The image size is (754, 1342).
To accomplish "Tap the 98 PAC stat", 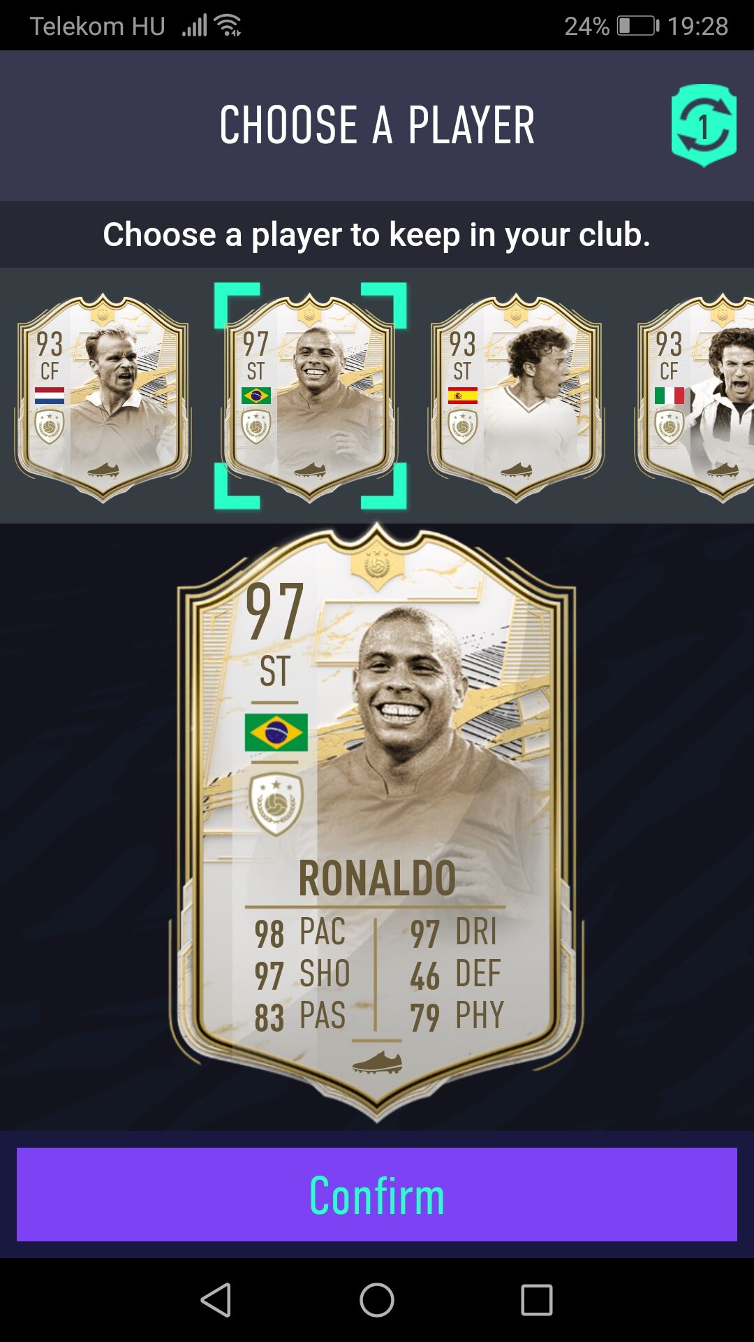I will click(300, 933).
